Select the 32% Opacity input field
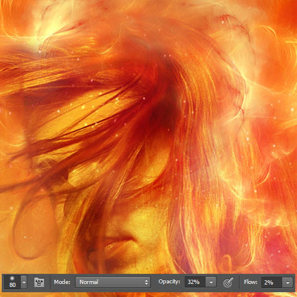The image size is (297, 297). coord(195,282)
